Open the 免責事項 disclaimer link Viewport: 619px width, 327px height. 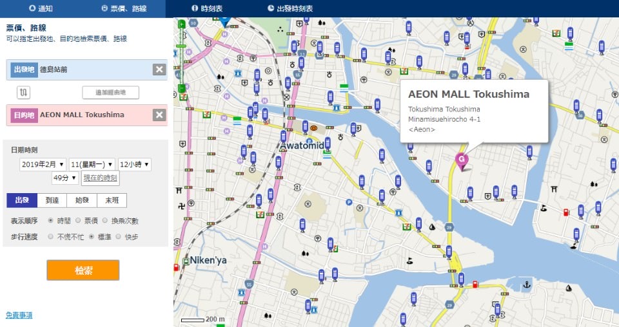coord(19,315)
